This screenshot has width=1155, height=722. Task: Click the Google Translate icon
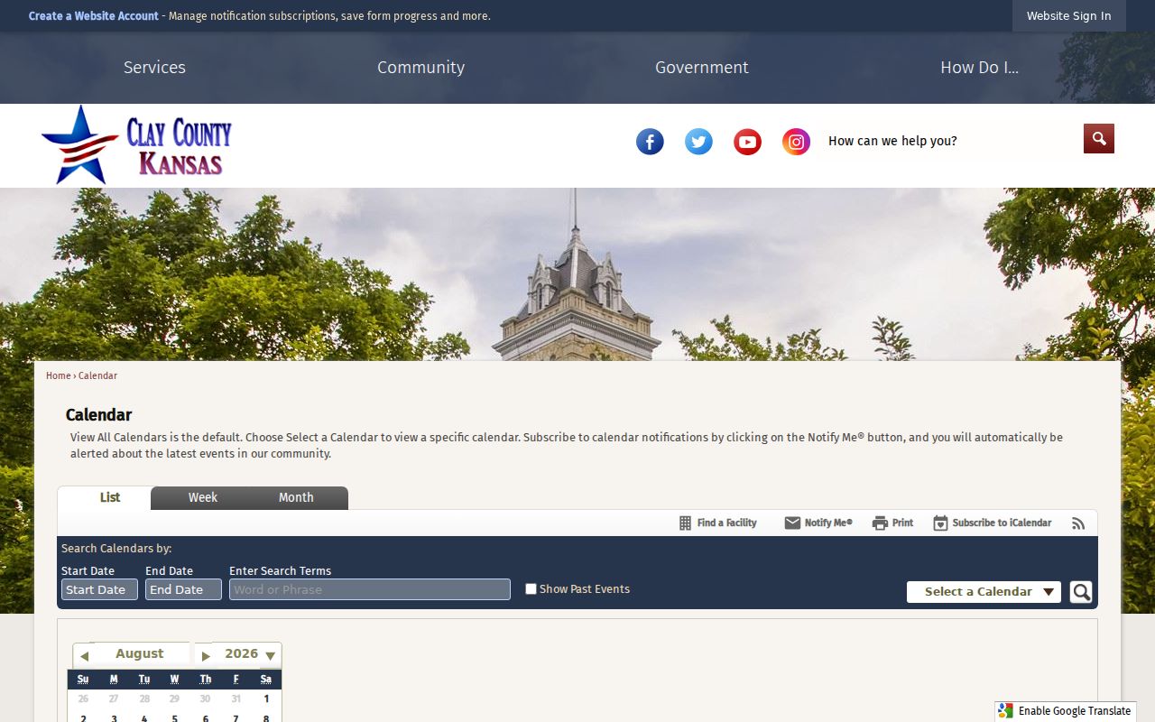click(x=1006, y=711)
